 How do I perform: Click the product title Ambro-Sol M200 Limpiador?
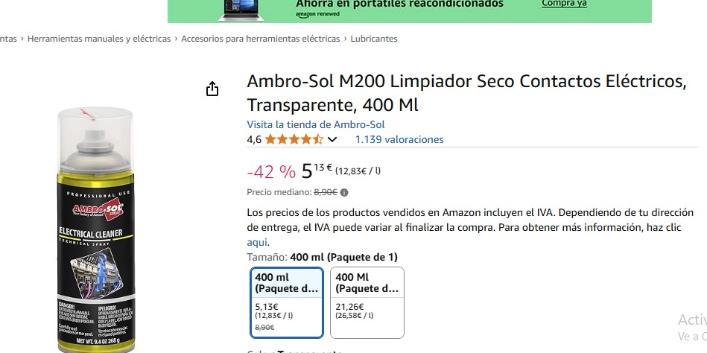(466, 92)
